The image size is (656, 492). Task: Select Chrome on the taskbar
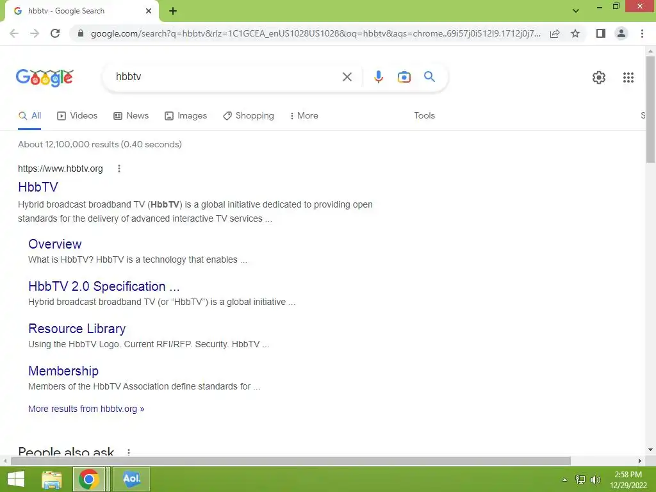88,479
